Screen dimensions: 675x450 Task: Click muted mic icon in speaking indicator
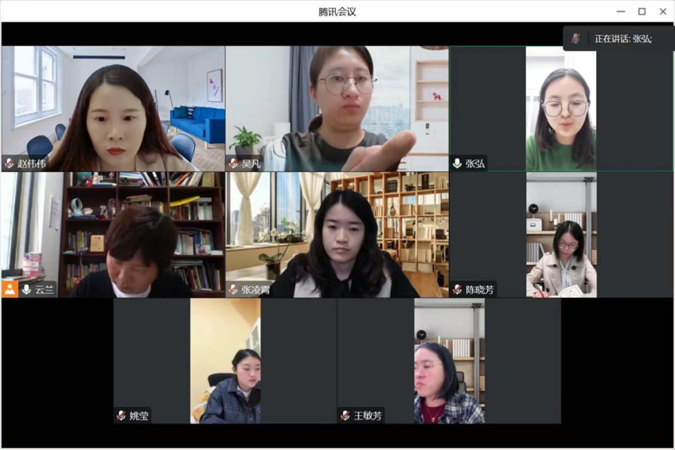point(576,38)
